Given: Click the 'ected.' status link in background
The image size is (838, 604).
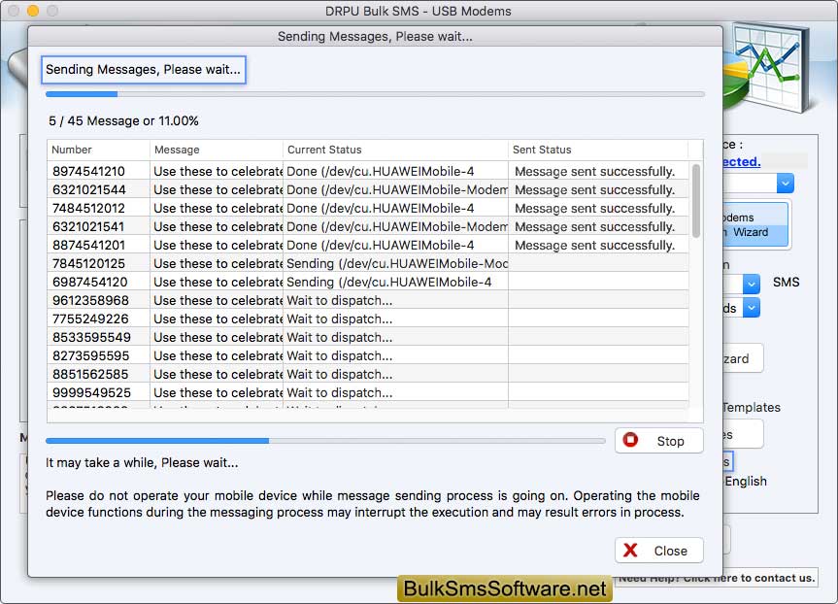Looking at the screenshot, I should point(741,161).
